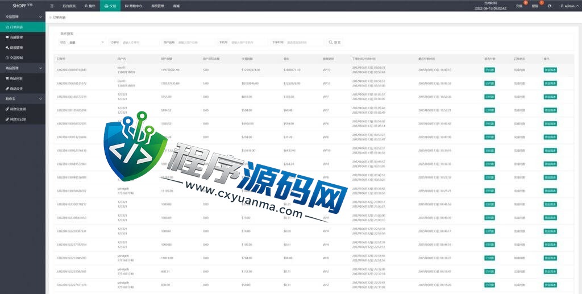Click the green paid status tag in row 08:14:26
582x294 pixels.
click(489, 285)
